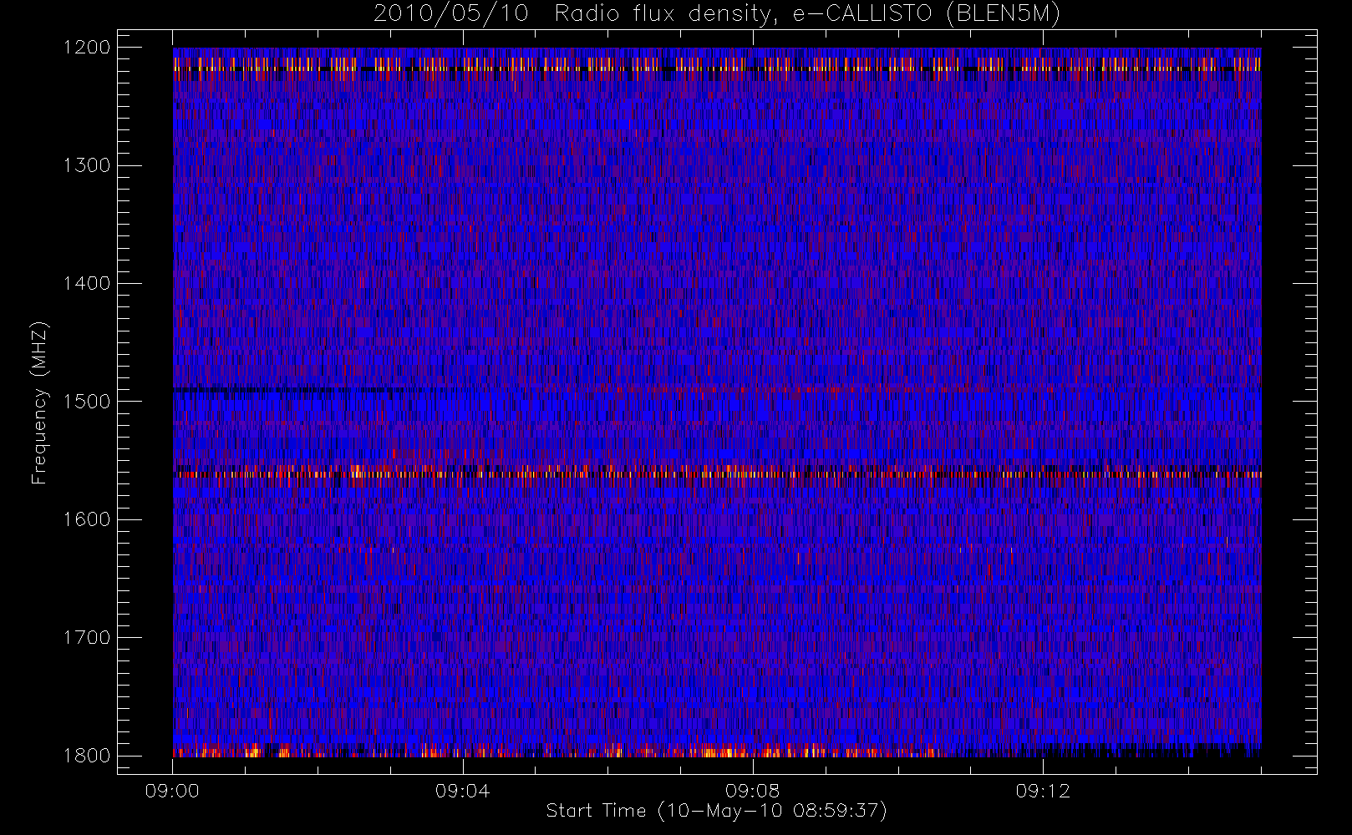Click the 09:12 time tick label
1352x835 pixels.
pos(1042,791)
